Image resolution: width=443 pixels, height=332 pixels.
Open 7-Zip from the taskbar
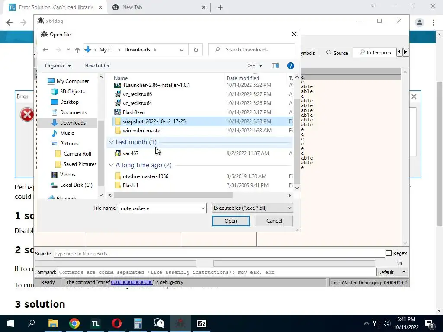point(202,323)
